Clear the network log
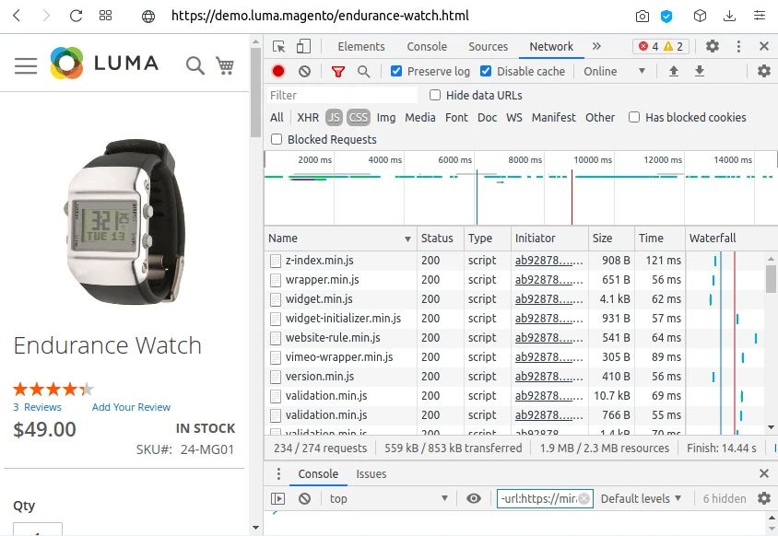 click(x=304, y=71)
